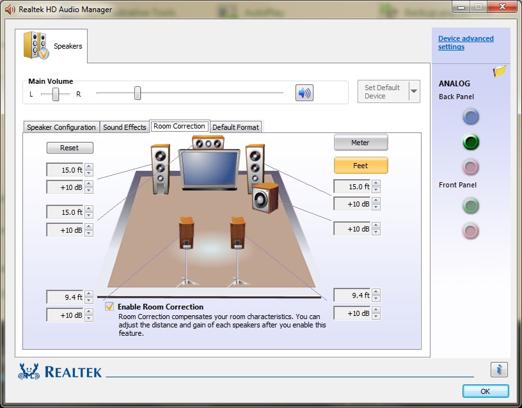Open Device advanced settings link
This screenshot has width=522, height=408.
(465, 43)
